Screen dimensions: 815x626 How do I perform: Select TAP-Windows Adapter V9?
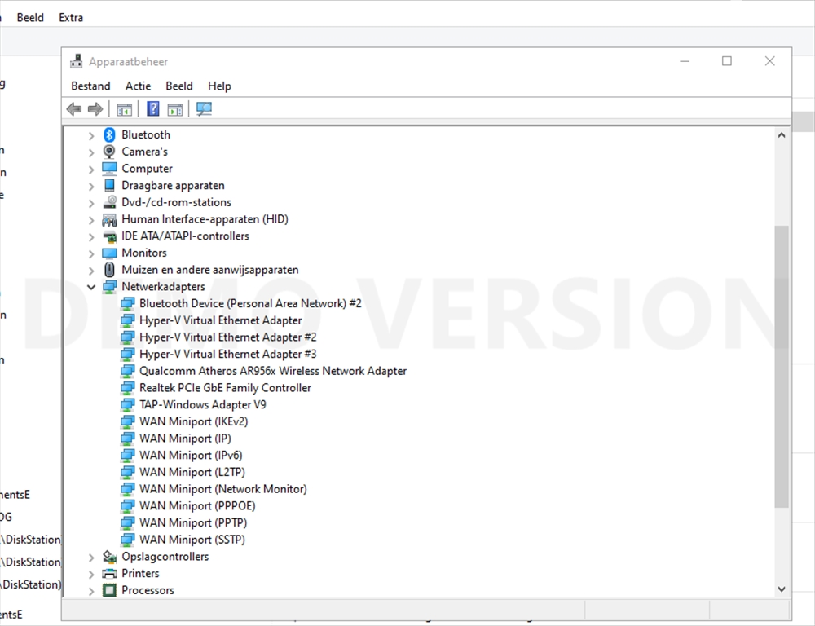pos(202,404)
